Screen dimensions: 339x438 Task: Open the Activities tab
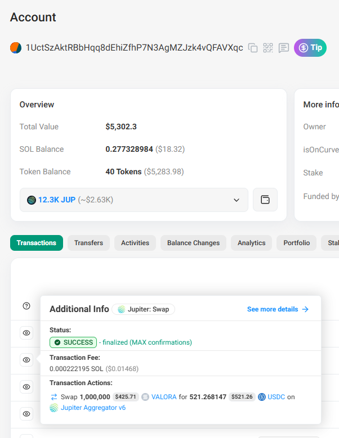(135, 243)
